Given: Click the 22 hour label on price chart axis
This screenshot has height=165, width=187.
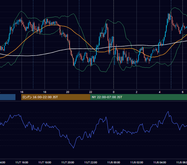Looking at the screenshot, I should [91, 92].
